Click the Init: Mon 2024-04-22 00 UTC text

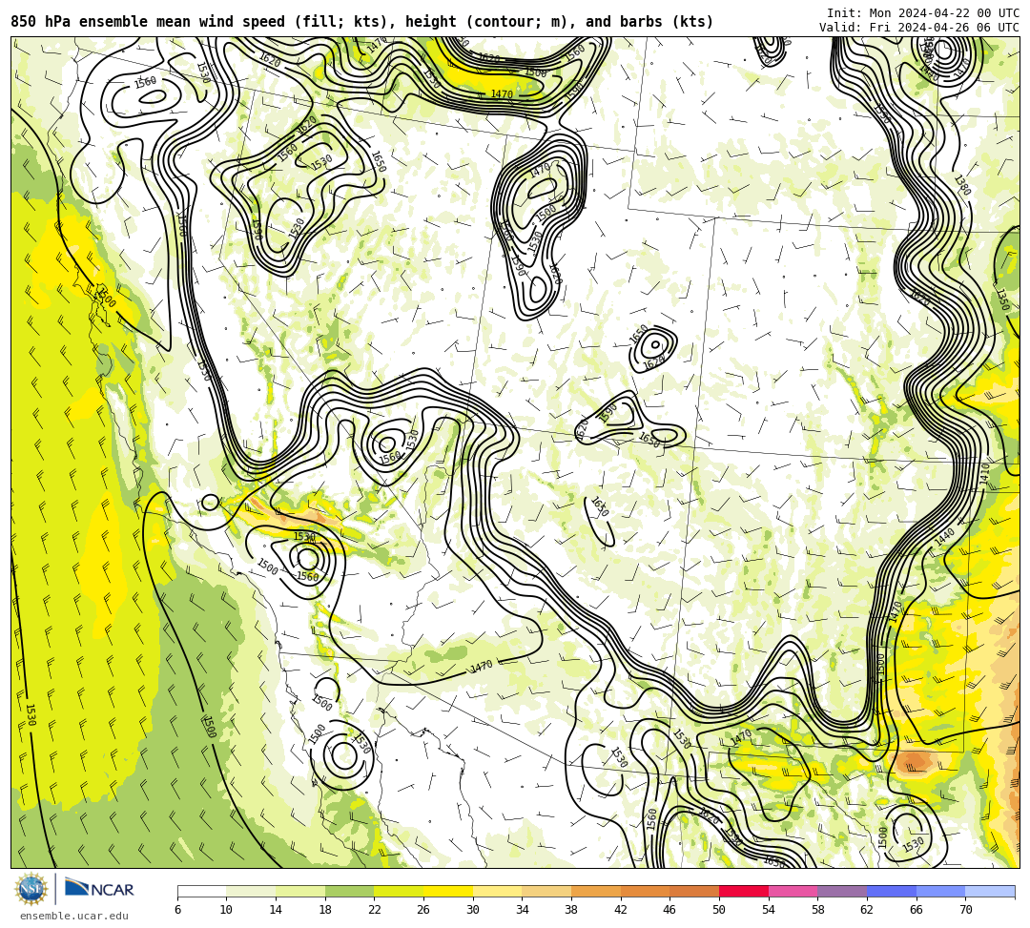[923, 13]
